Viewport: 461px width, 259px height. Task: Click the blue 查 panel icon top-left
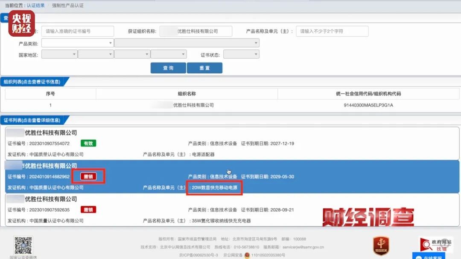6,18
